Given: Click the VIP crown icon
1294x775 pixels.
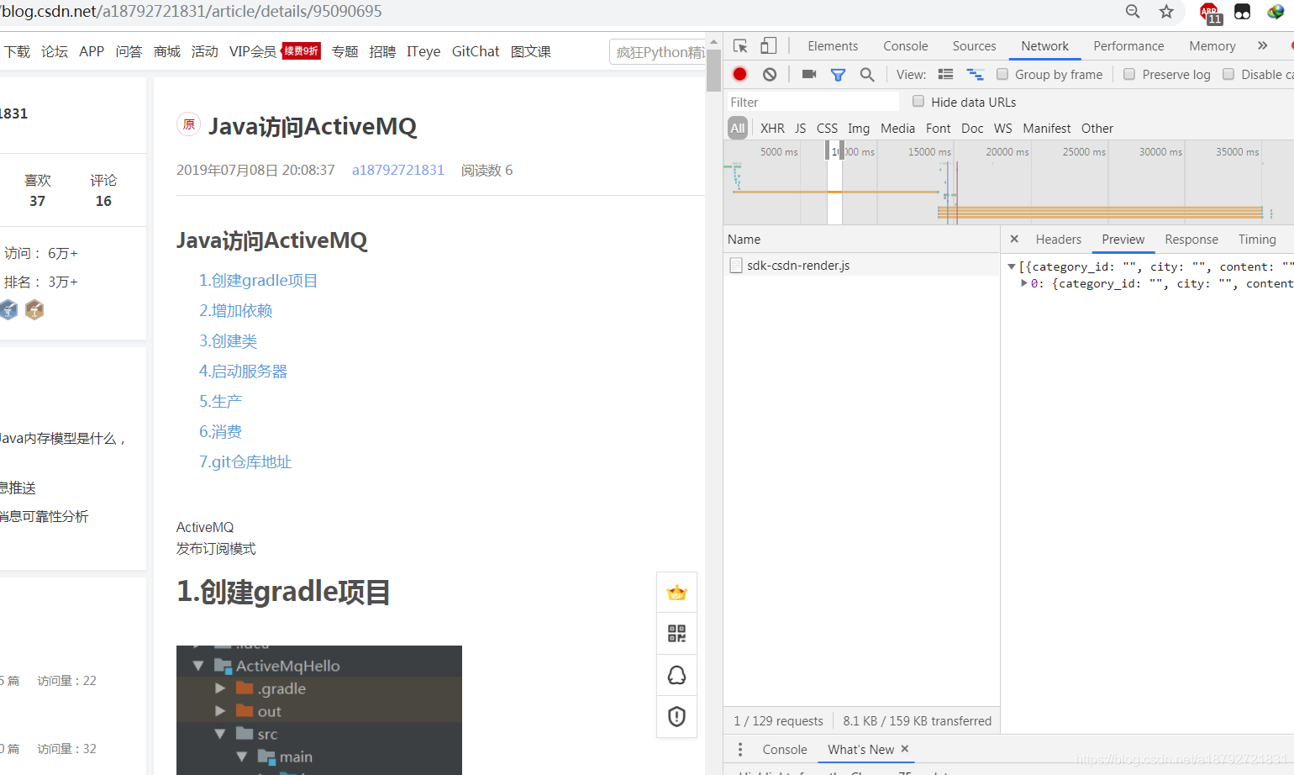Looking at the screenshot, I should tap(676, 593).
